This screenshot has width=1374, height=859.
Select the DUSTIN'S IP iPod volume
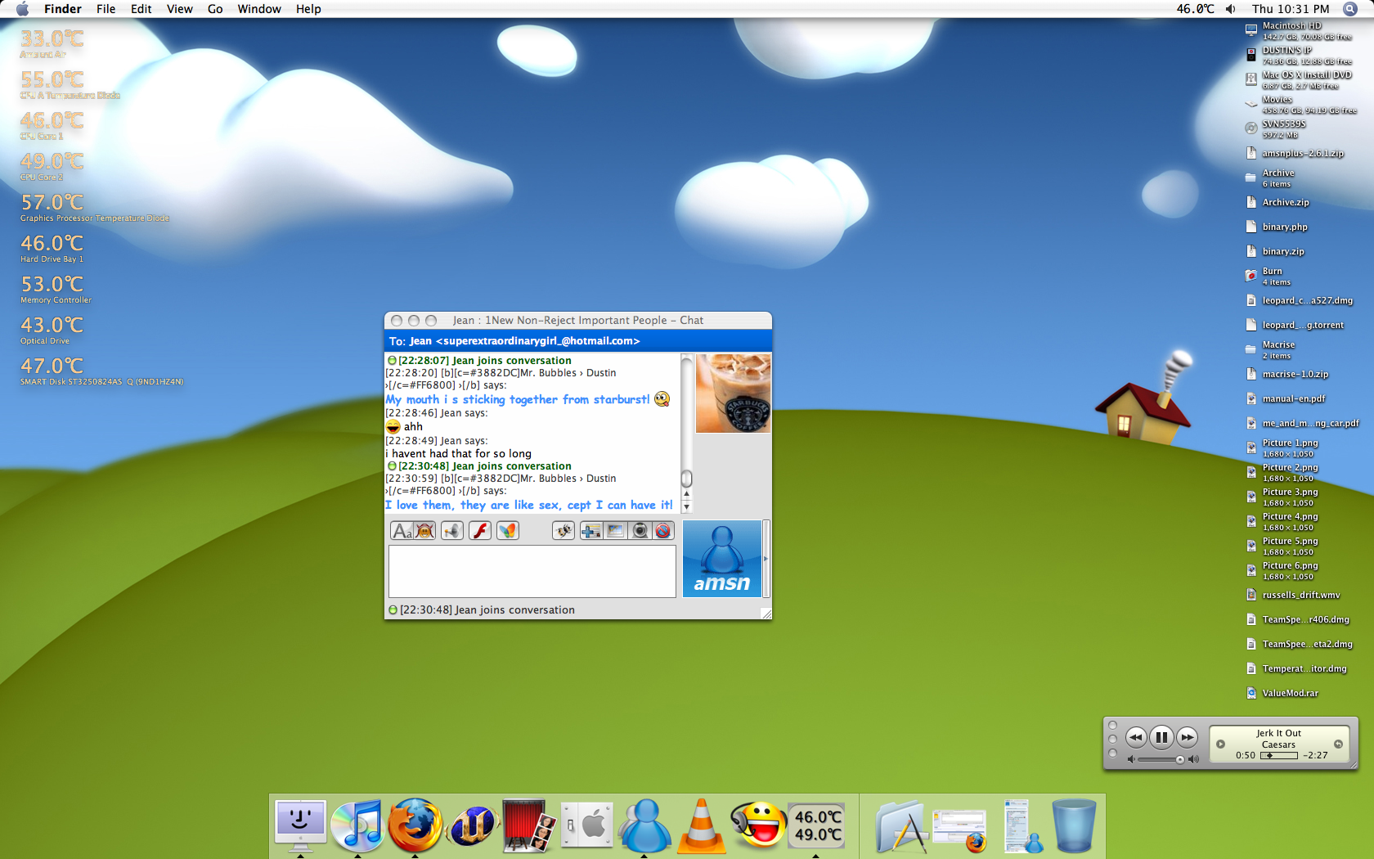[1298, 56]
